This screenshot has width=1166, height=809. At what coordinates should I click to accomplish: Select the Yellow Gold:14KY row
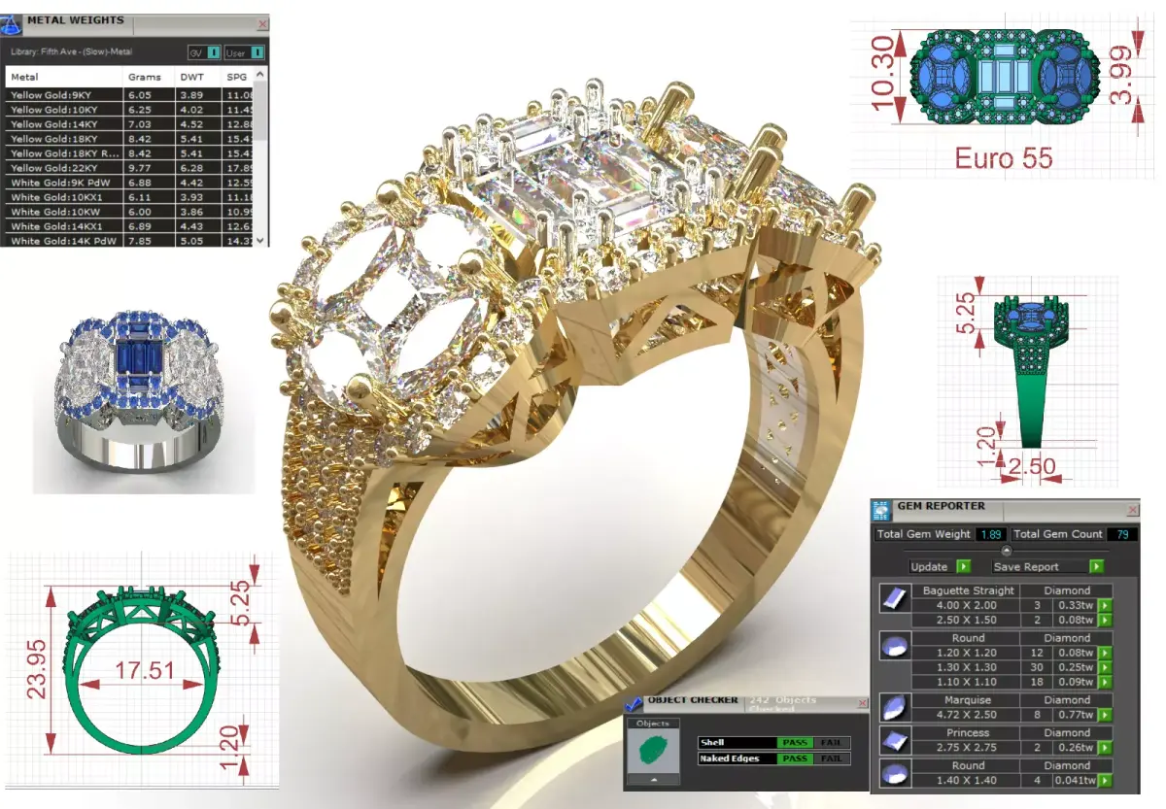[x=129, y=124]
